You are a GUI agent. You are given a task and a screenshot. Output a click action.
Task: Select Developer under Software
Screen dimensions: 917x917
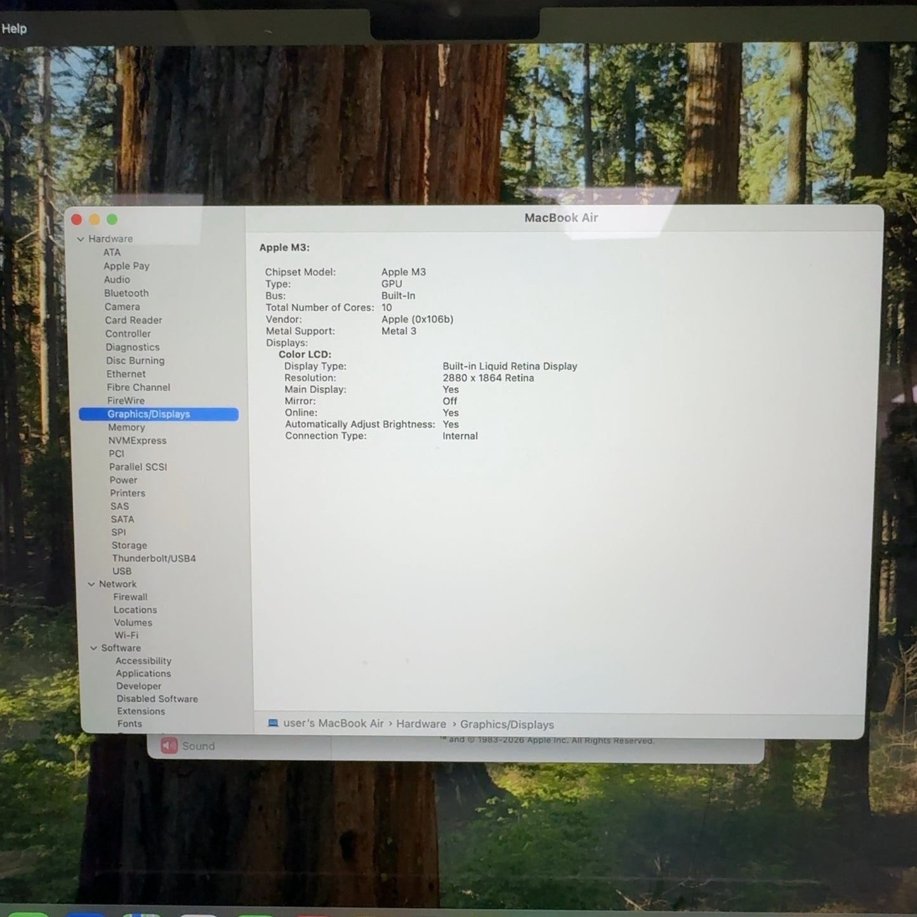[138, 686]
